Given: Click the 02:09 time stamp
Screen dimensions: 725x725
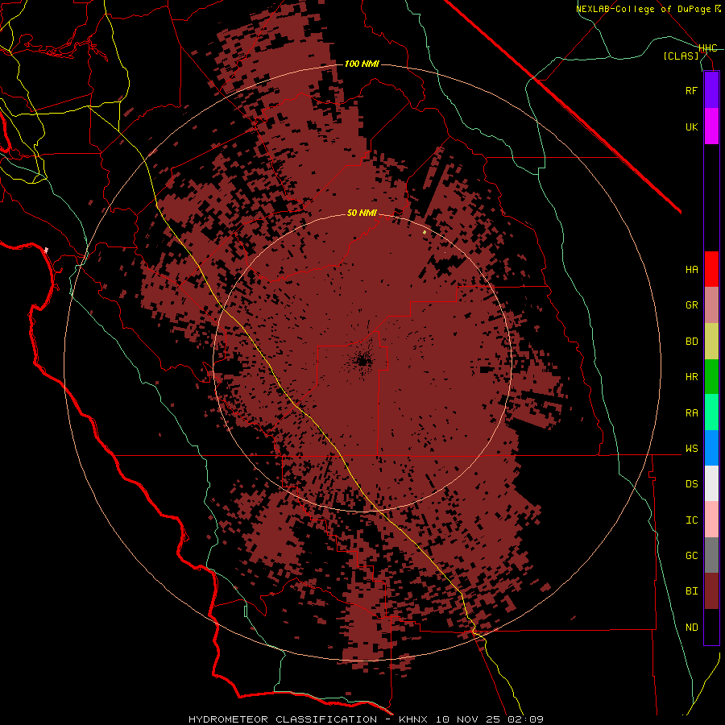Looking at the screenshot, I should point(526,719).
